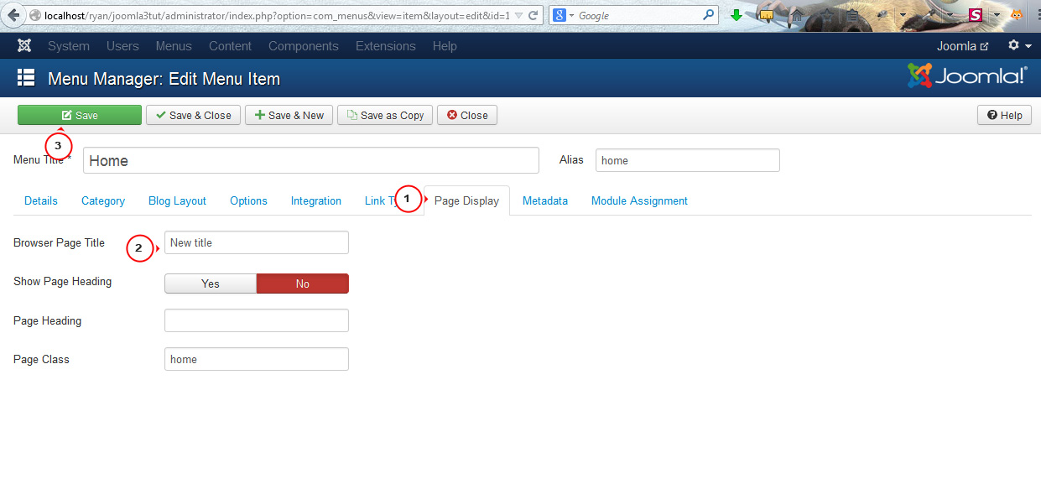Image resolution: width=1041 pixels, height=489 pixels.
Task: Click the Help button at the right
Action: [1004, 115]
